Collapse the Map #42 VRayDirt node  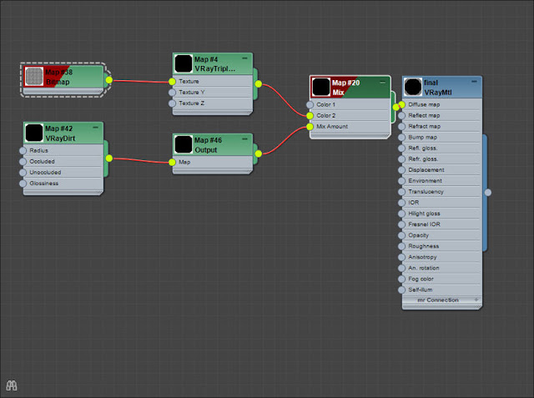point(95,128)
